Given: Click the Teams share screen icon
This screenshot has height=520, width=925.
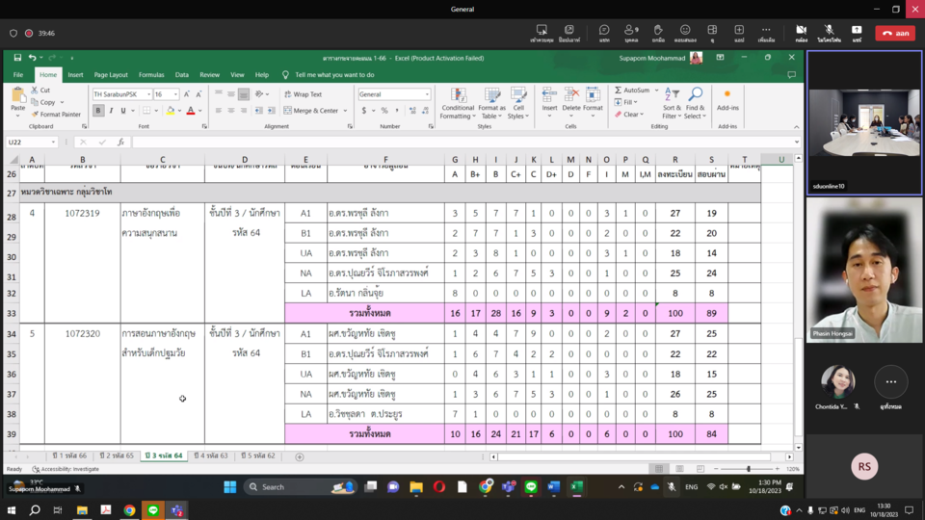Looking at the screenshot, I should [857, 33].
